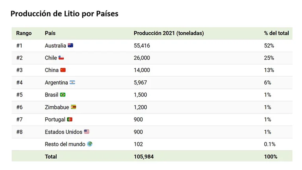Screen dimensions: 302x170
Task: Select the Producción 2021 (toneladas) header
Action: point(169,33)
